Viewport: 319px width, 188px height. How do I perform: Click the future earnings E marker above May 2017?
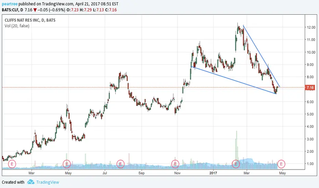[281, 164]
